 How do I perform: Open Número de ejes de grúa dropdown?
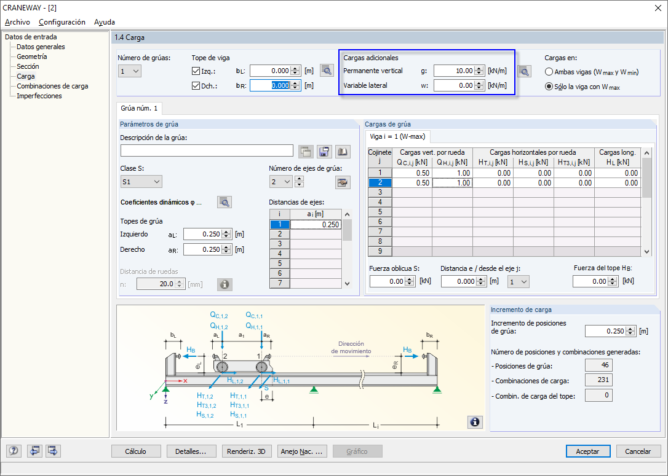click(x=280, y=182)
